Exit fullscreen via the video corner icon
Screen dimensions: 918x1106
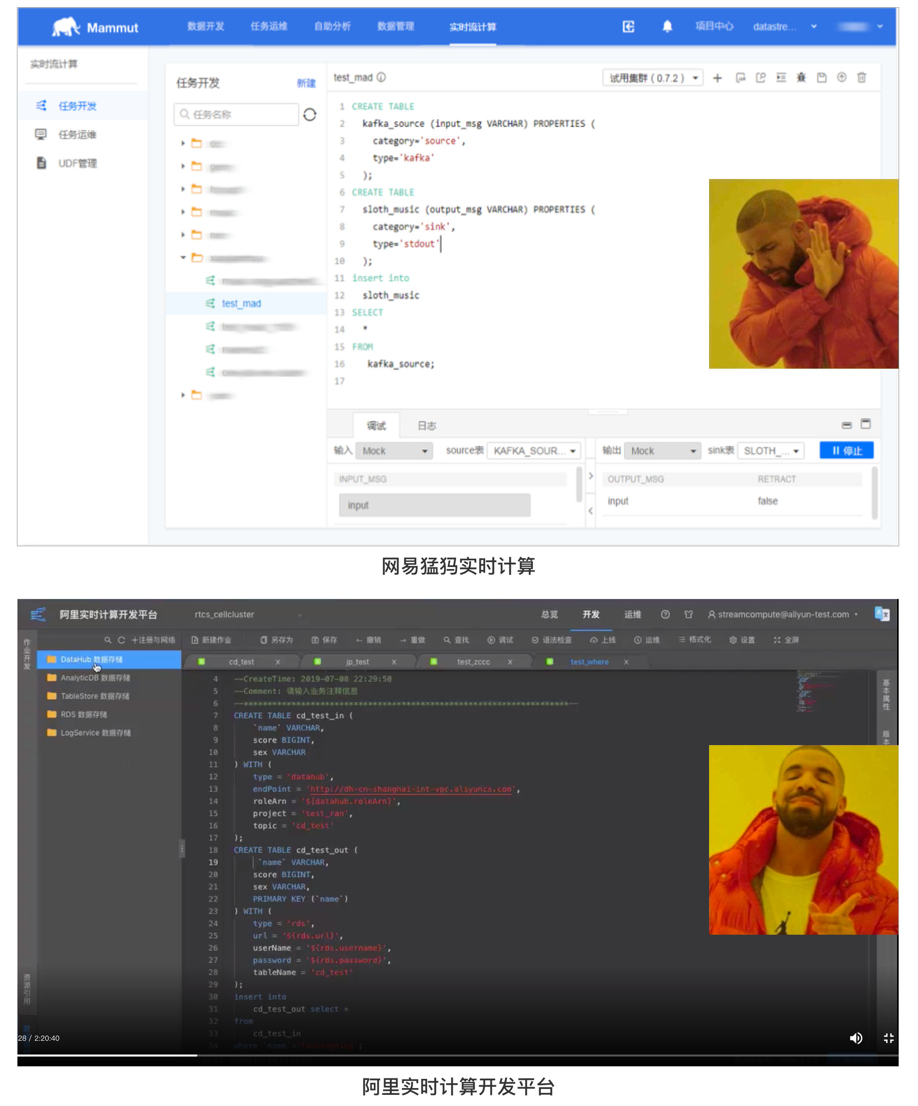888,1038
